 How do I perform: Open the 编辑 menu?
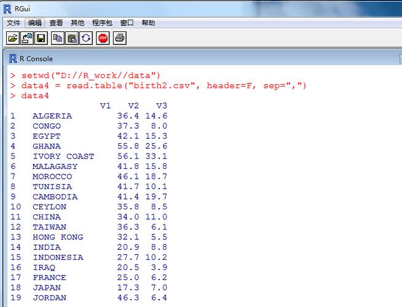click(x=35, y=23)
